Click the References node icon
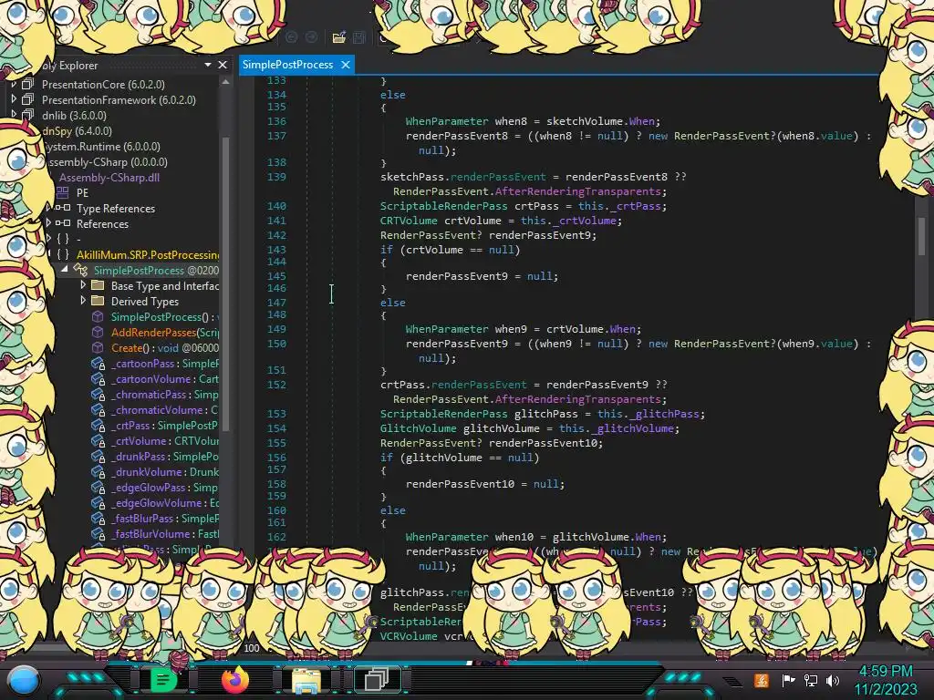The width and height of the screenshot is (934, 700). click(63, 223)
